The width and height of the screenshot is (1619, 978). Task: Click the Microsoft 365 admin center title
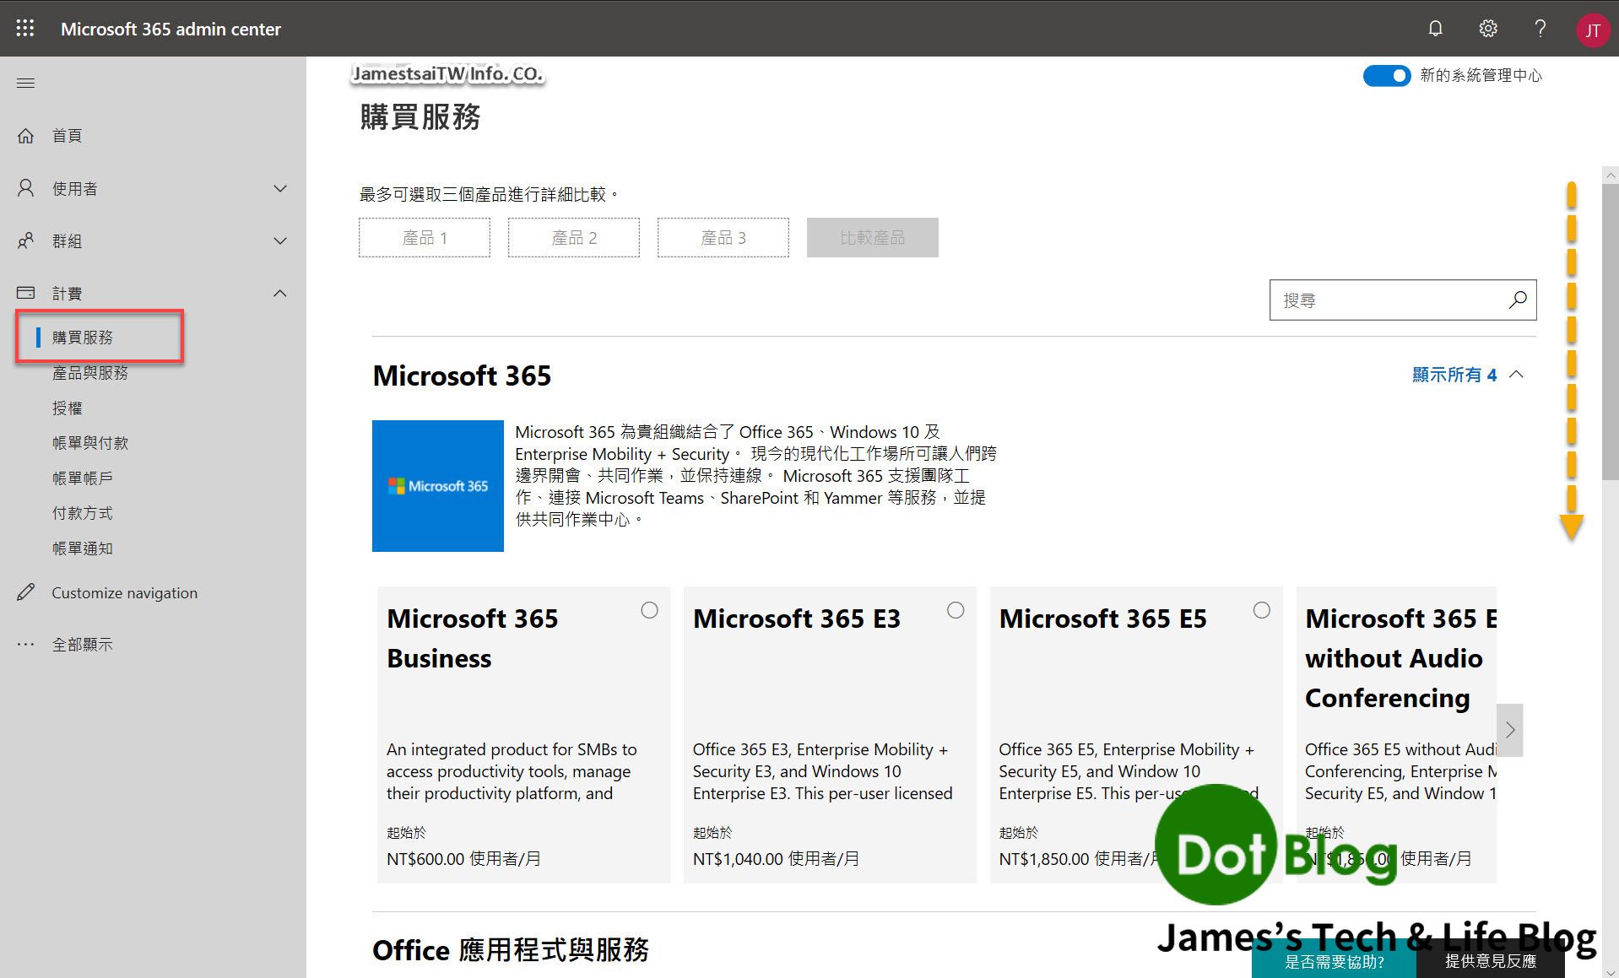171,29
